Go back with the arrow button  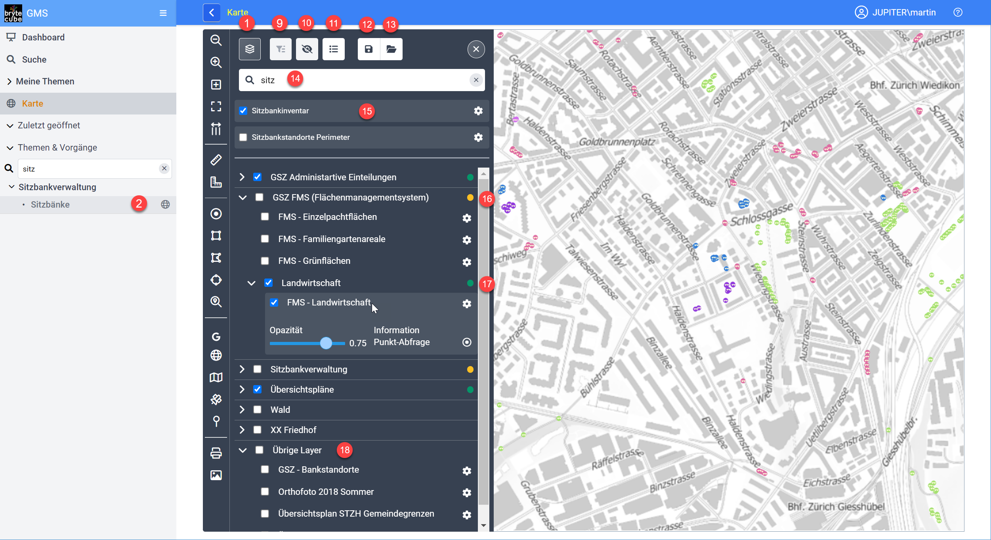(x=212, y=13)
